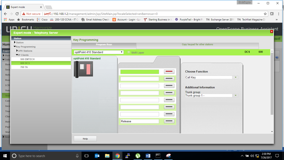Go back in the browser

pos(6,14)
